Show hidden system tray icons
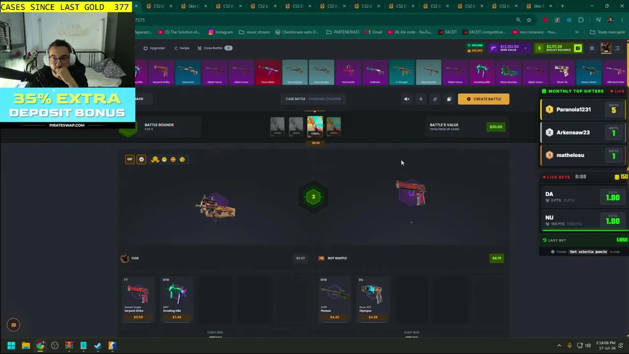629x354 pixels. (x=559, y=346)
